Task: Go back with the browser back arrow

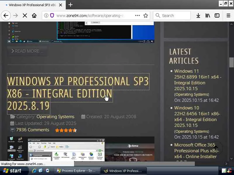Action: pyautogui.click(x=6, y=15)
